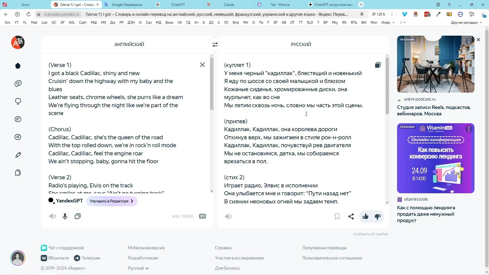Open the Mail bookmark
Screen dimensions: 489x275
pyautogui.click(x=34, y=22)
